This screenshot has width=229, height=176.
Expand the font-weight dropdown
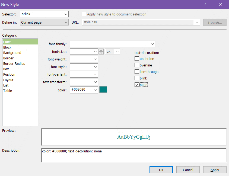coord(95,59)
